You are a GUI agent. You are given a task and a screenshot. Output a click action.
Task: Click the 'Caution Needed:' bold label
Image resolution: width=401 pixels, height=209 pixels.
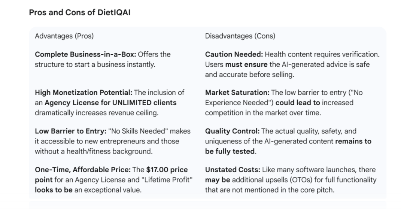pyautogui.click(x=234, y=54)
